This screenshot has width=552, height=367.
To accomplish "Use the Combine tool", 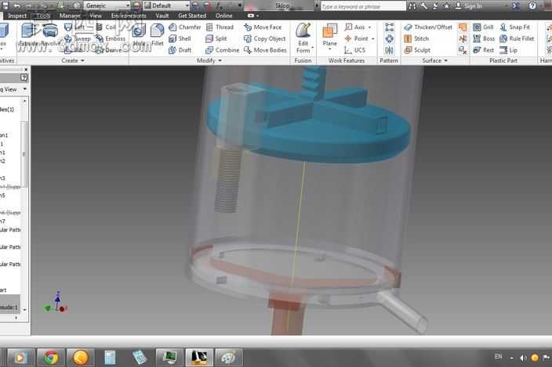I will [223, 50].
